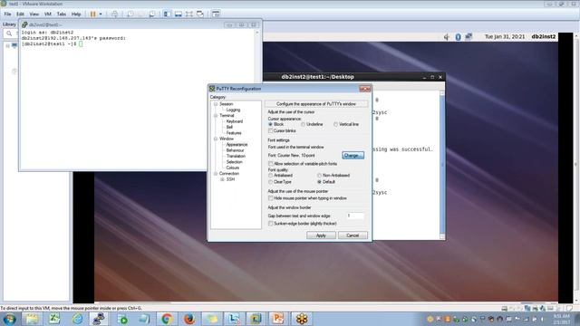Open Lync from the taskbar
The width and height of the screenshot is (580, 326).
(x=234, y=319)
